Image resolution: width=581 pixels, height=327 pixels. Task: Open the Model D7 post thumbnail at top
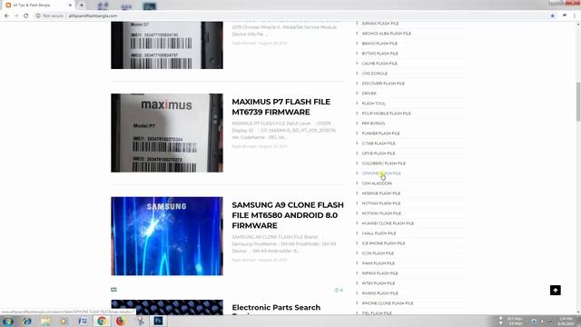(167, 45)
